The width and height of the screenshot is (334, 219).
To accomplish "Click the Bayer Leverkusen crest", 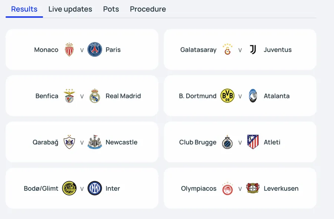I will pos(253,188).
